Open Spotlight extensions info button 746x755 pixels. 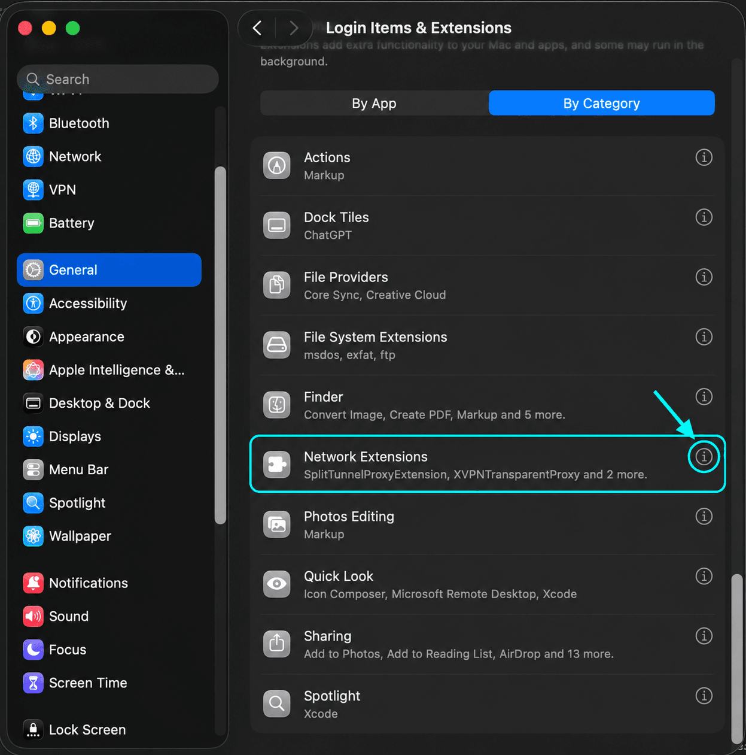pos(704,696)
